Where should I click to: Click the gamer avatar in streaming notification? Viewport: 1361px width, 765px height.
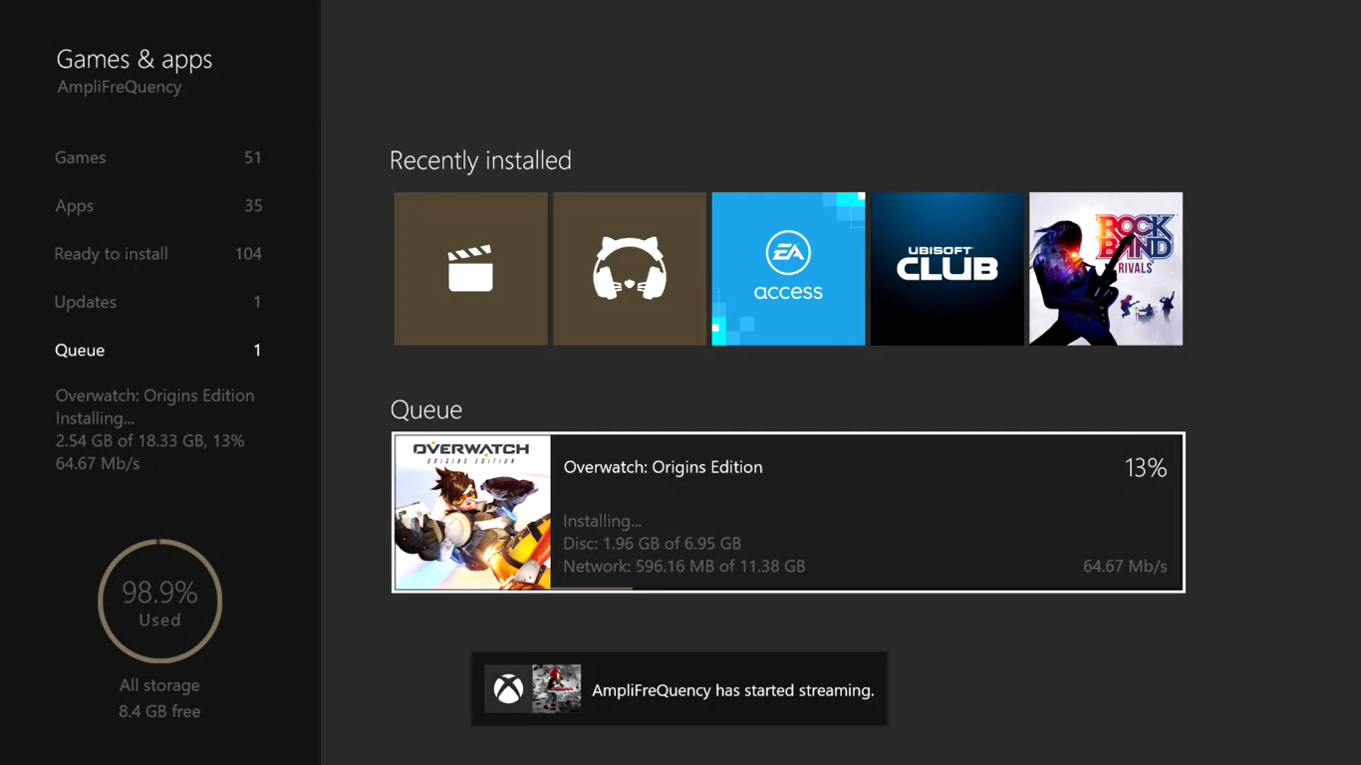pyautogui.click(x=556, y=689)
